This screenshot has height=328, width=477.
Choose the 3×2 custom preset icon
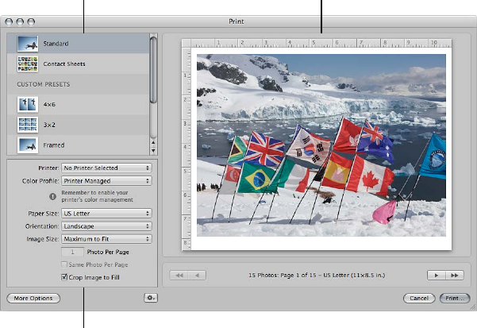tap(28, 125)
